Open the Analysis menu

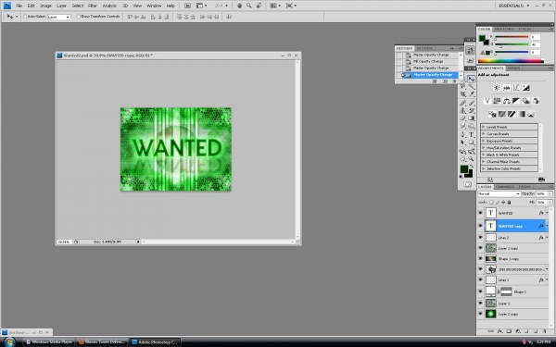(x=109, y=6)
